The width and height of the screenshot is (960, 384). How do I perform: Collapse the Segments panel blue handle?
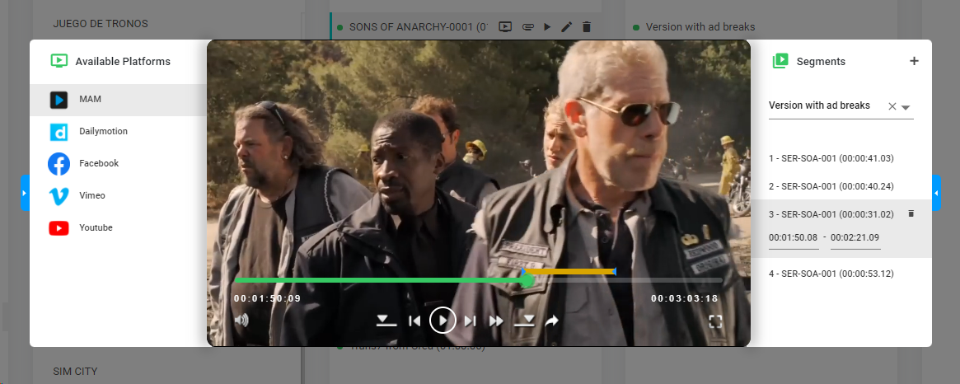[936, 193]
